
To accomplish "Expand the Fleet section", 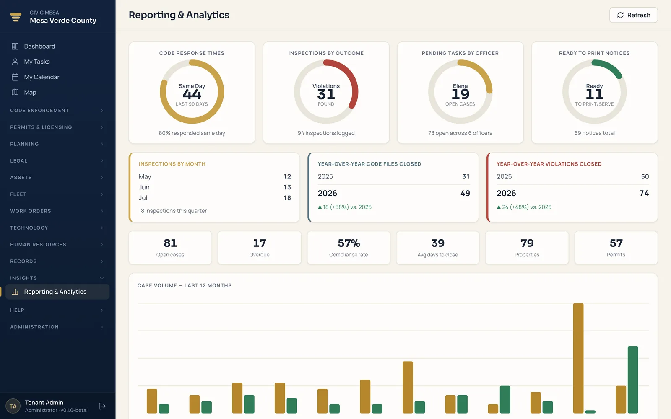I will tap(57, 194).
